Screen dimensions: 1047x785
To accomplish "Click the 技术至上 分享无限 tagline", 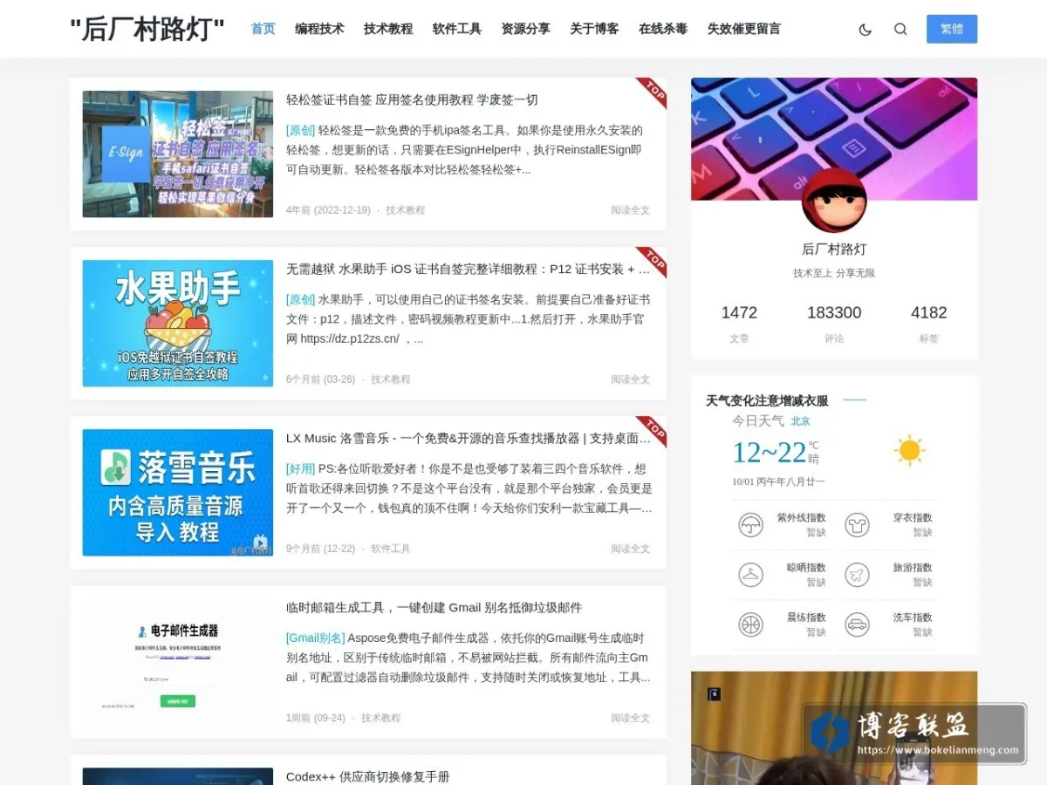I will click(x=834, y=273).
